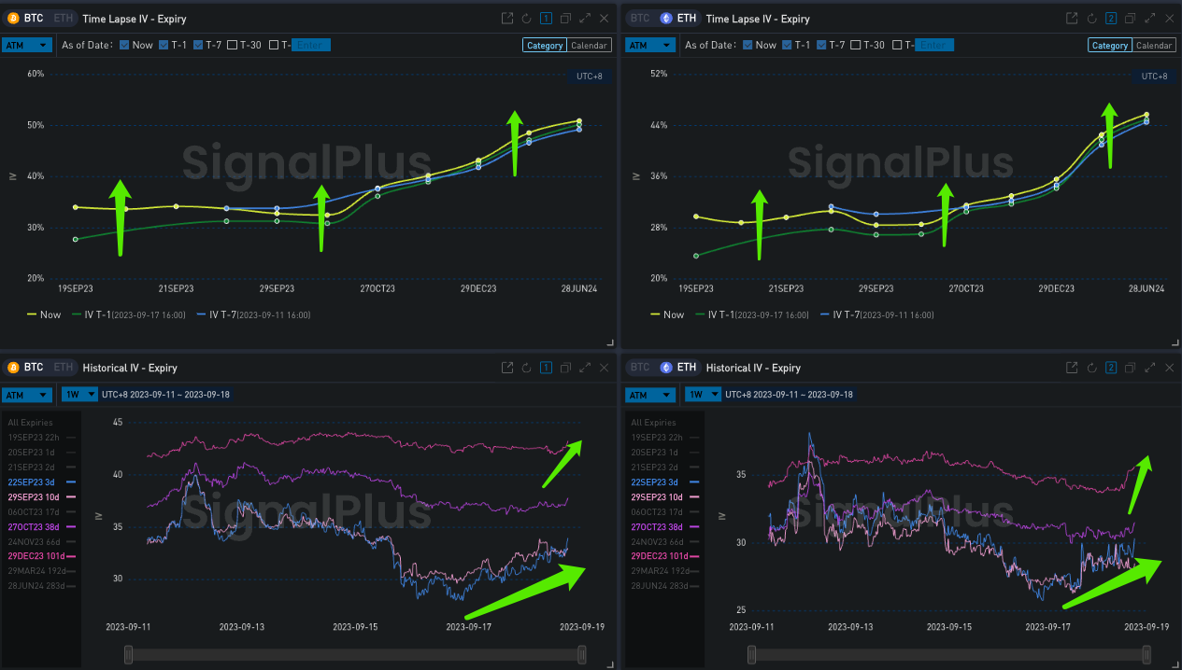Refresh the ETH Time Lapse IV panel
Screen dimensions: 1182x670
[x=1092, y=19]
